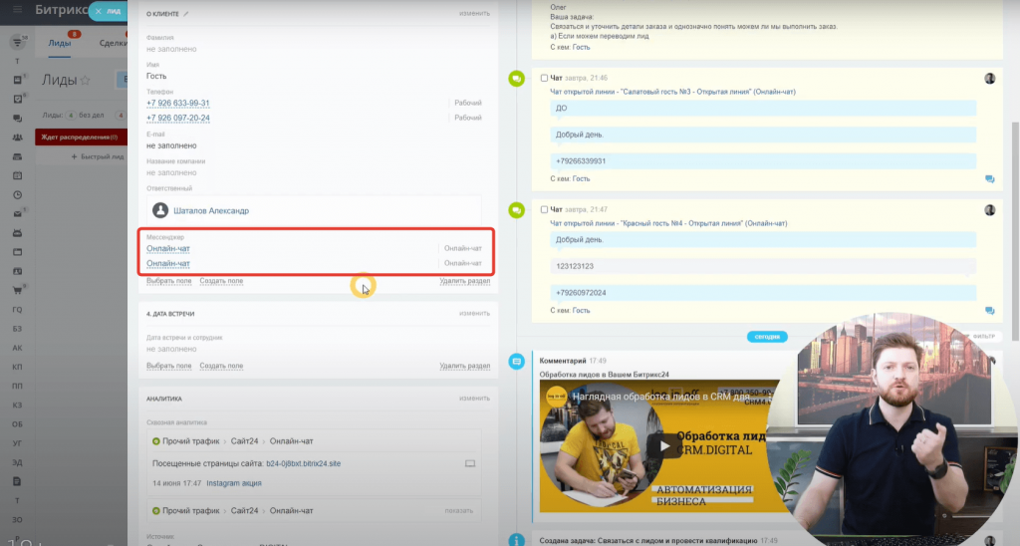
Task: Click the green chat icon for the 21:46 chat
Action: pyautogui.click(x=517, y=79)
